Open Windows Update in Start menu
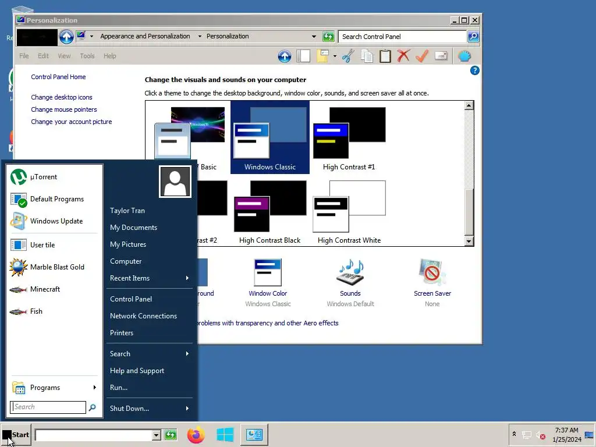 55,221
